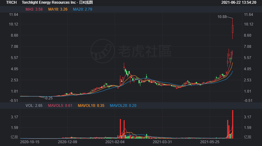Click the 10.88 high price label
The width and height of the screenshot is (262, 146).
(x=222, y=17)
